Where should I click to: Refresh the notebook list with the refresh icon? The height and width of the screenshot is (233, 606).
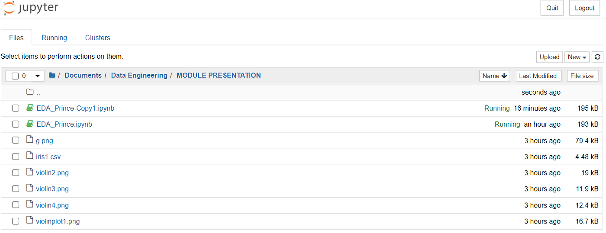(x=598, y=57)
